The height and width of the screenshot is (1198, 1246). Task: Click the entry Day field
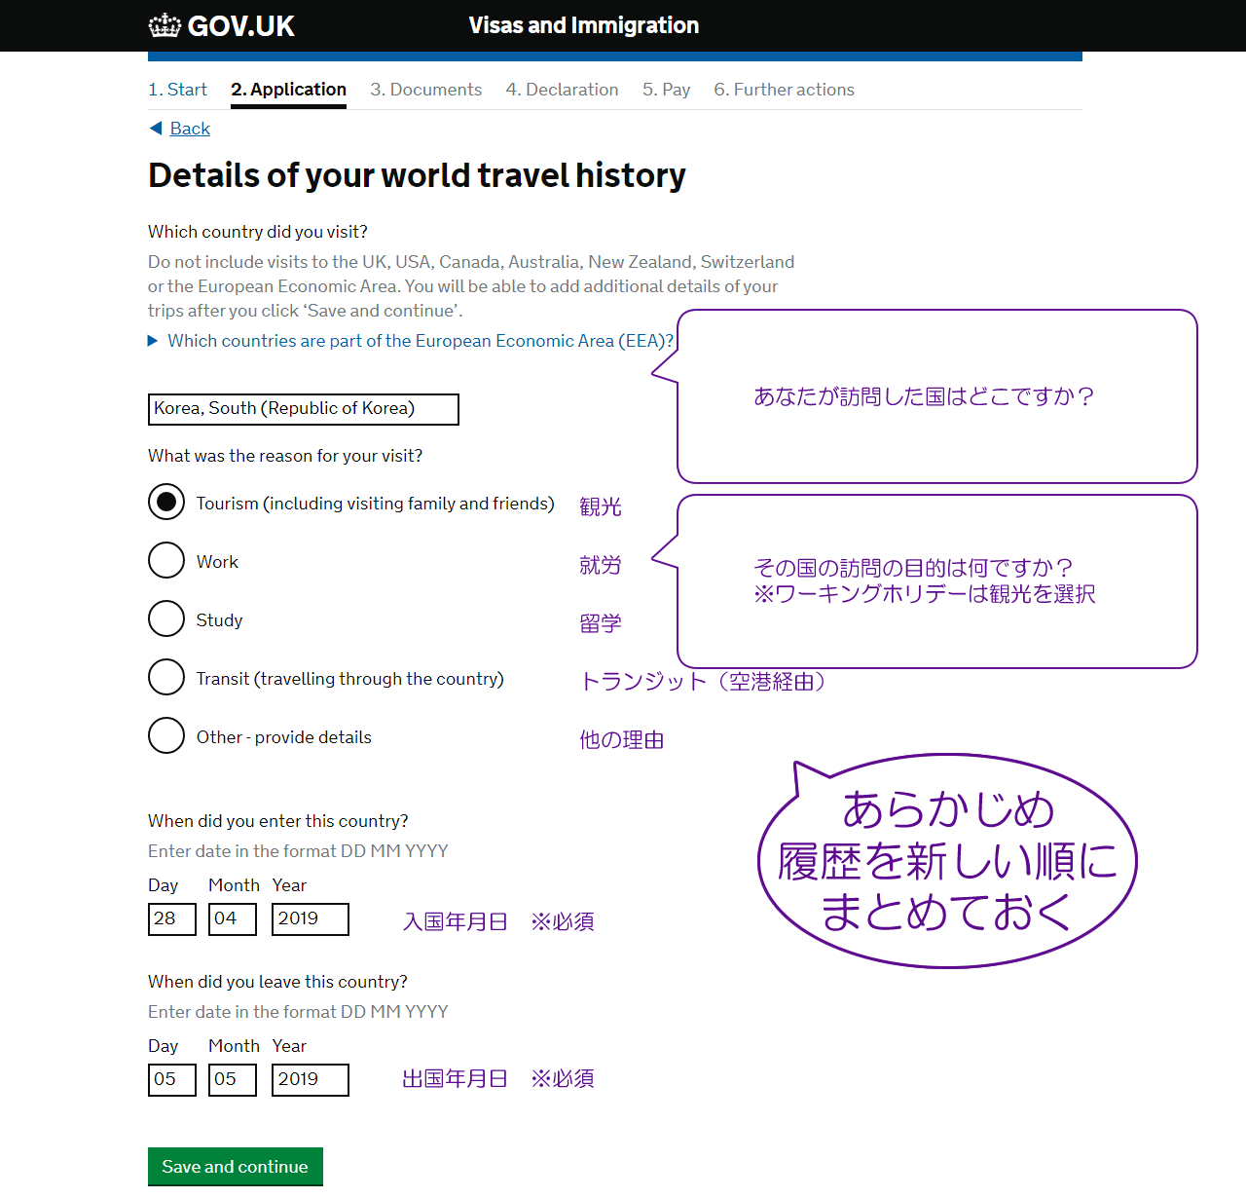point(172,919)
